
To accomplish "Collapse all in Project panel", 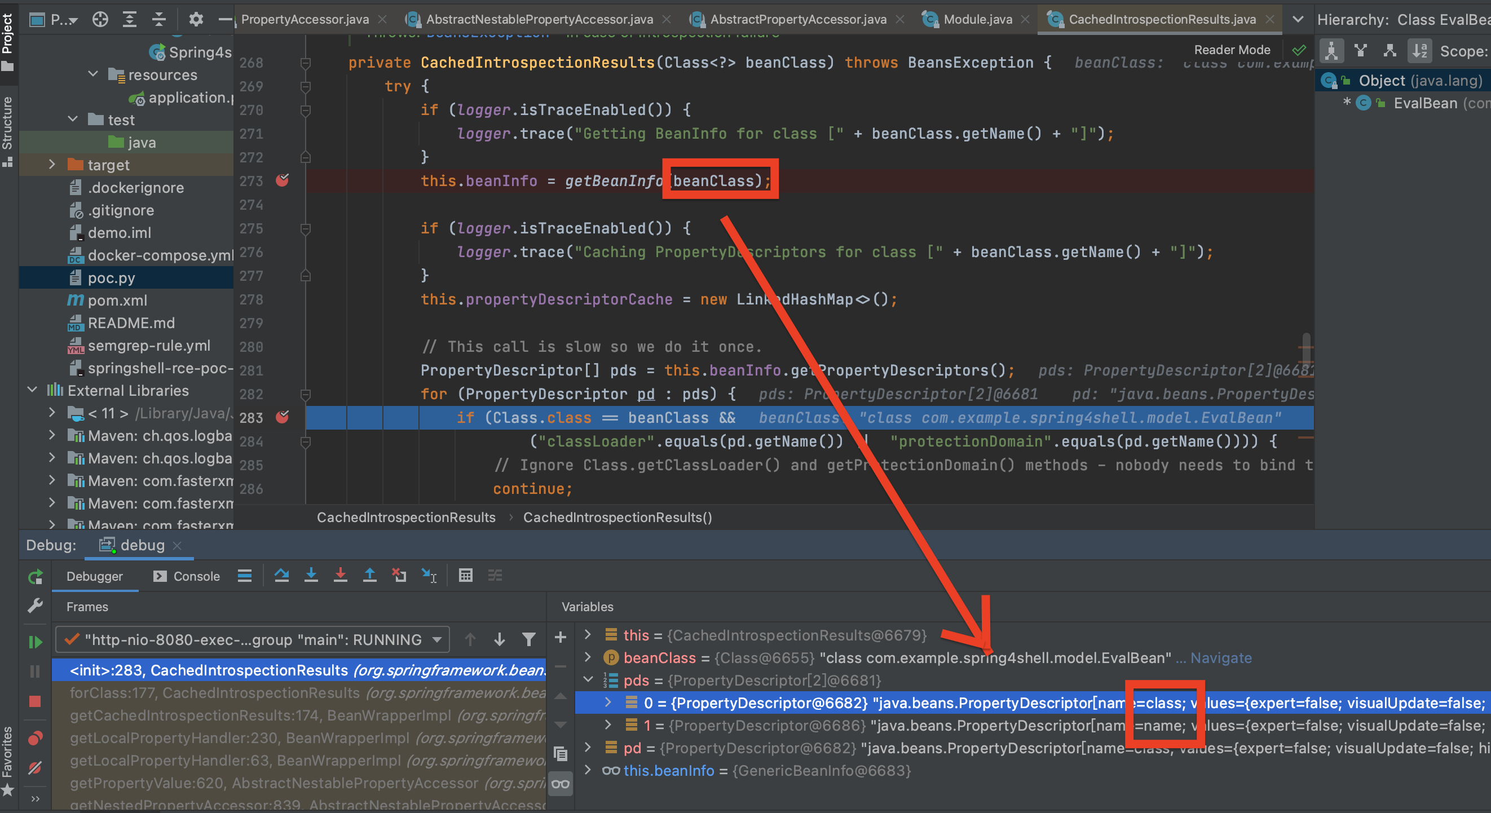I will (x=158, y=20).
